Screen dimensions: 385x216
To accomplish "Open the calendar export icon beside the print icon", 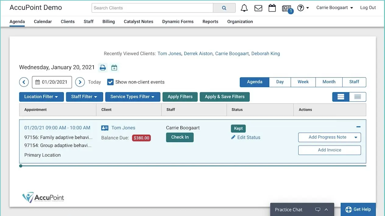I will (x=114, y=67).
